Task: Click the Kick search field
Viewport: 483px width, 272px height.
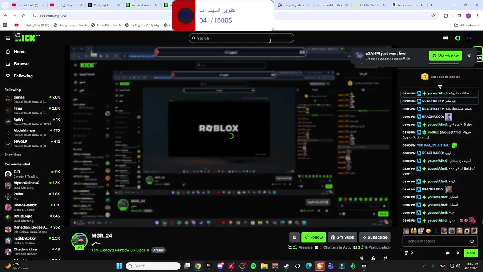Action: coord(241,38)
